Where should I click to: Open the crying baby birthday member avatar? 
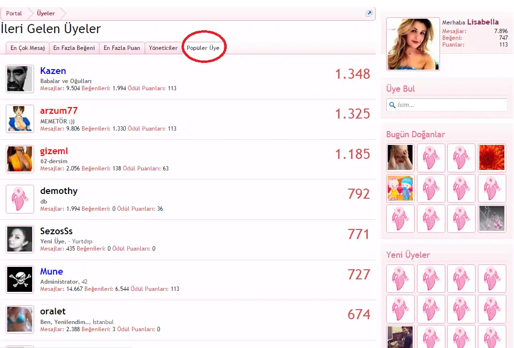pyautogui.click(x=400, y=158)
